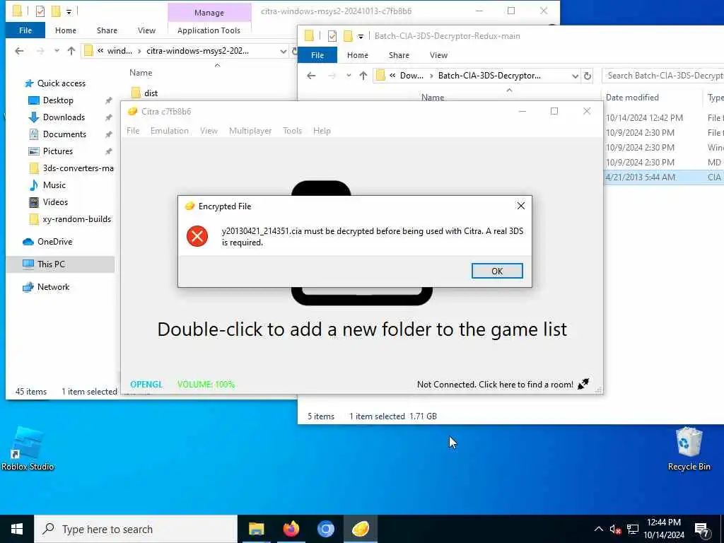Viewport: 724px width, 543px height.
Task: Open Share tab in Batch-CIA-3DS-Decryptor window
Action: [399, 55]
